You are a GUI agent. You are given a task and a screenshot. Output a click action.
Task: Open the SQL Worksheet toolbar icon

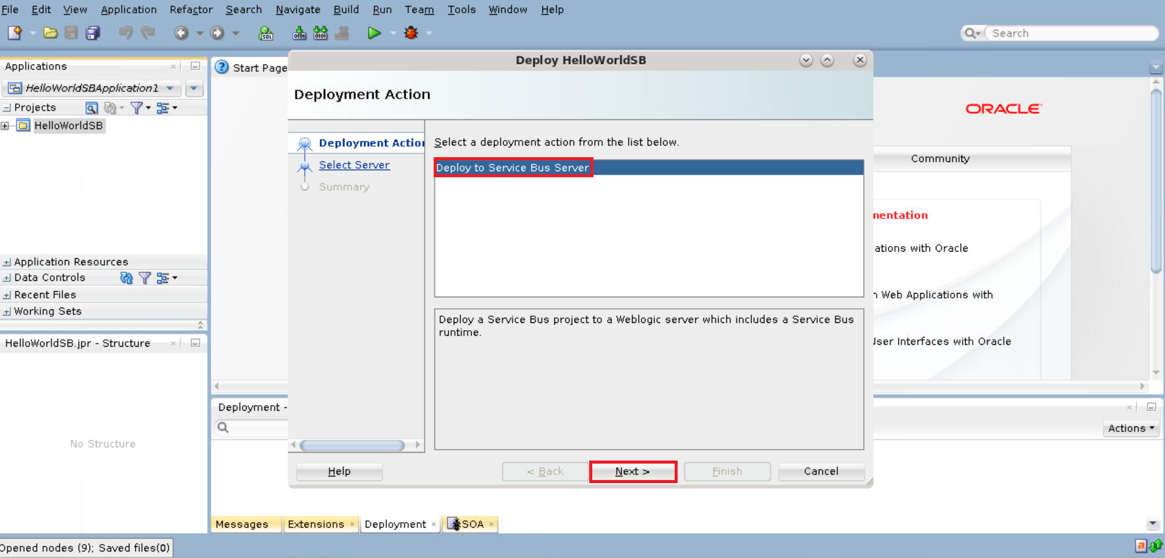point(266,33)
